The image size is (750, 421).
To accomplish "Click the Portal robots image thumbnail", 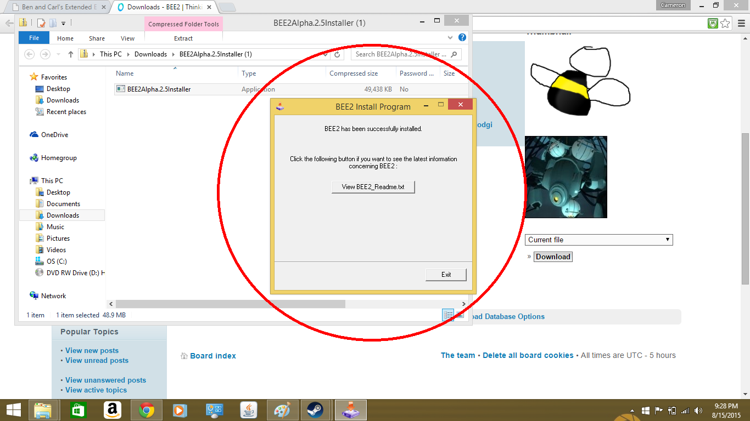I will click(566, 177).
